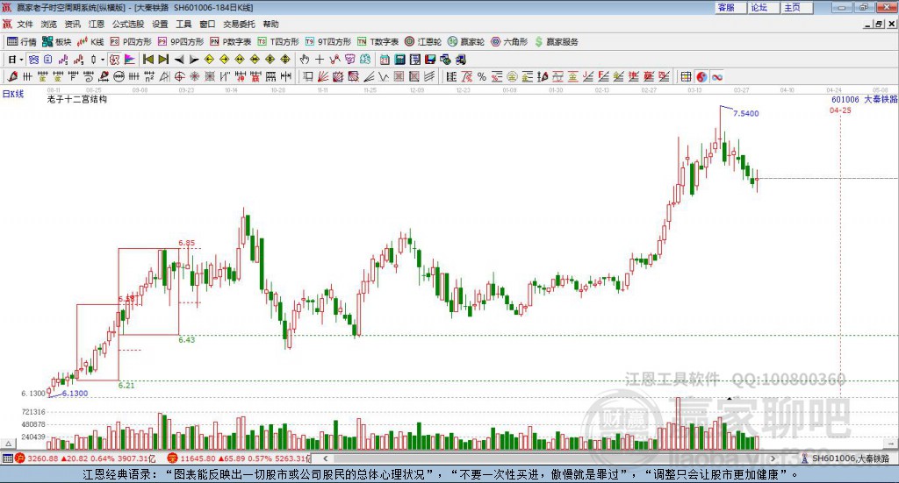Click SH601006,大秦铁路 in the status bar
This screenshot has width=899, height=483.
pyautogui.click(x=851, y=458)
